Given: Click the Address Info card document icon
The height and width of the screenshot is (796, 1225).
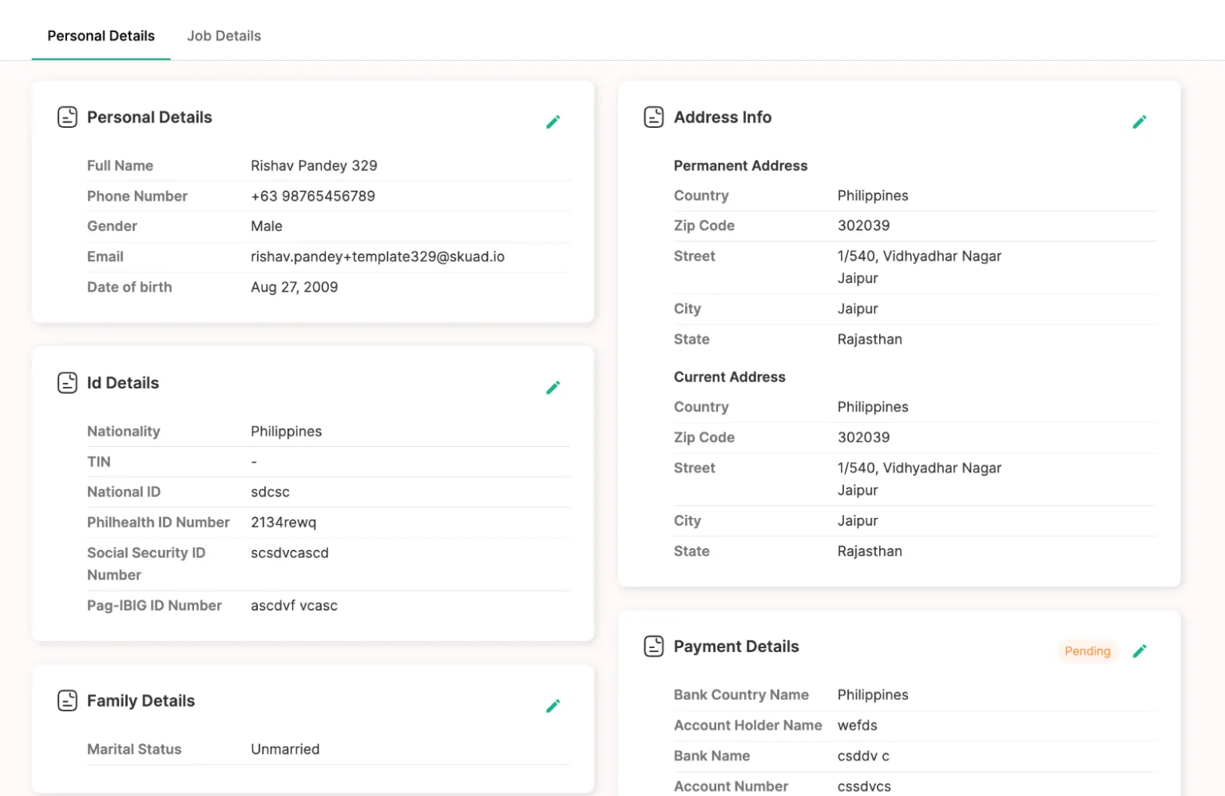Looking at the screenshot, I should point(654,117).
